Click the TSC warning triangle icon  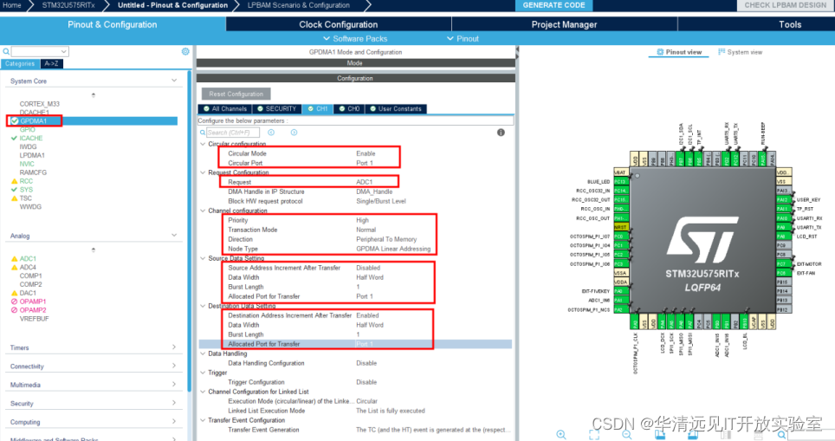(x=15, y=198)
